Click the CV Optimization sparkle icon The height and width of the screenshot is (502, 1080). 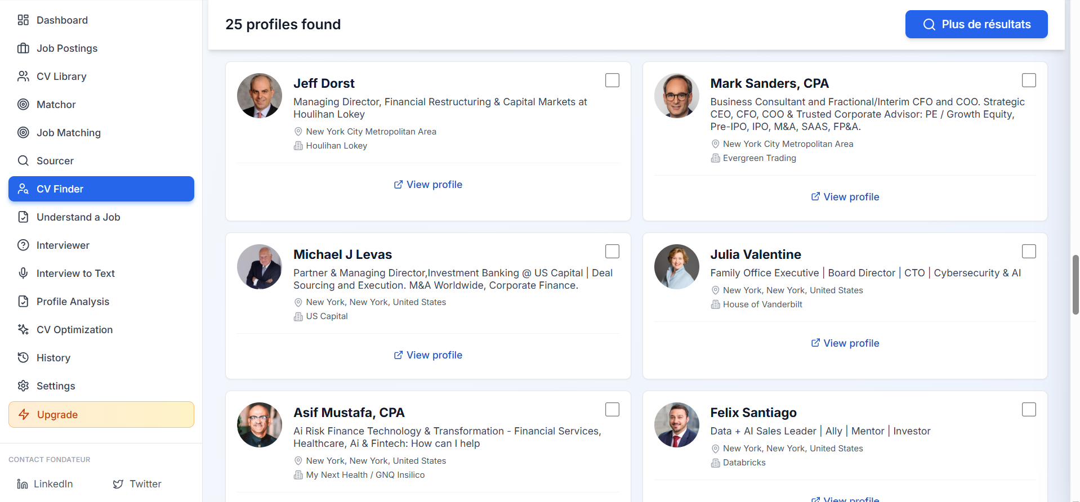[23, 330]
